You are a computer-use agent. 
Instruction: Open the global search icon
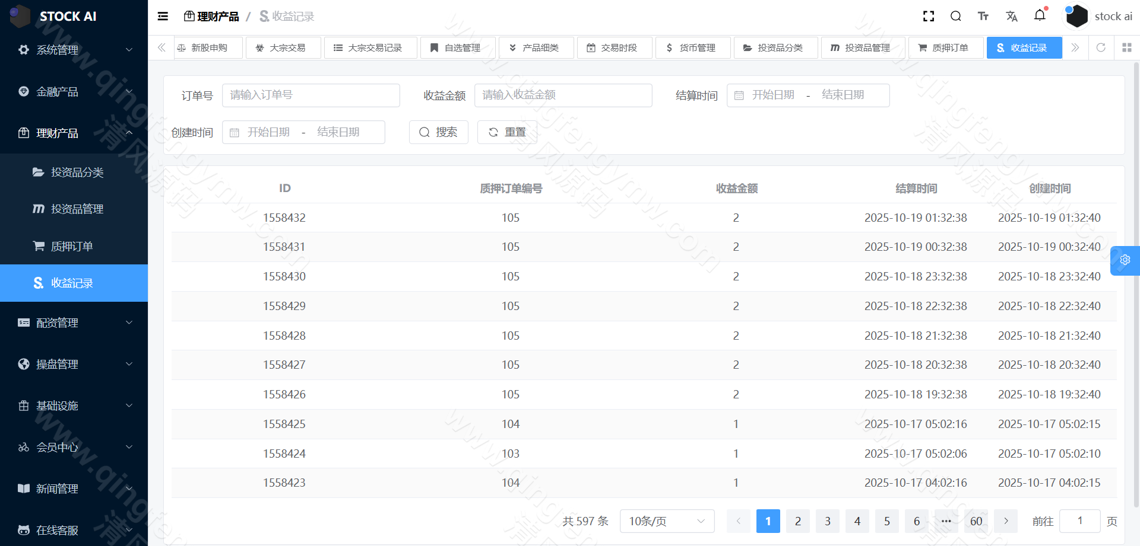(x=955, y=16)
